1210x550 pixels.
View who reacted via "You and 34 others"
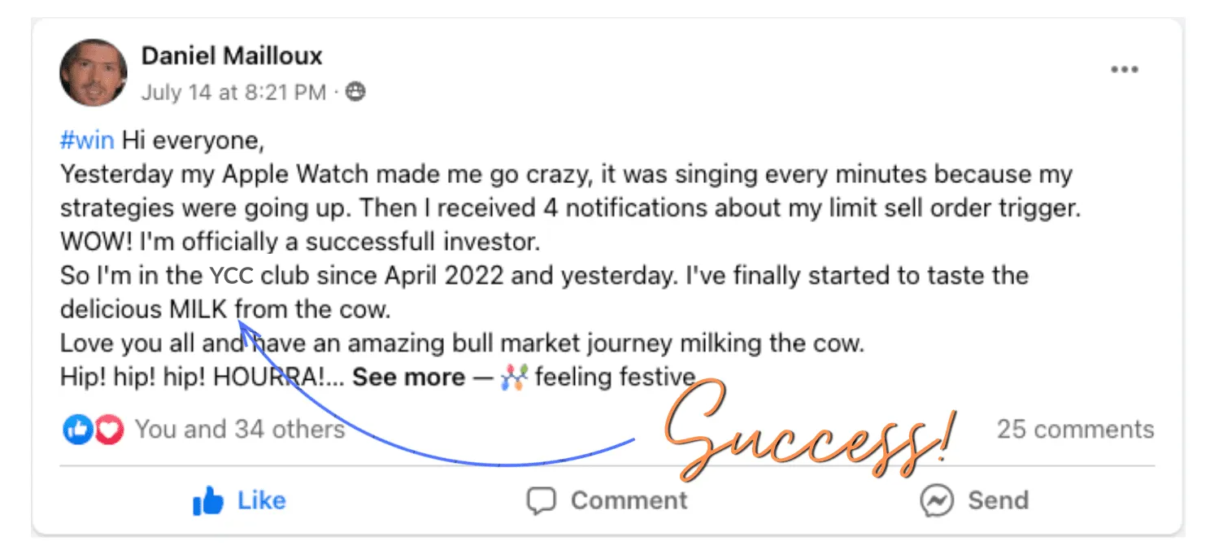pos(240,430)
